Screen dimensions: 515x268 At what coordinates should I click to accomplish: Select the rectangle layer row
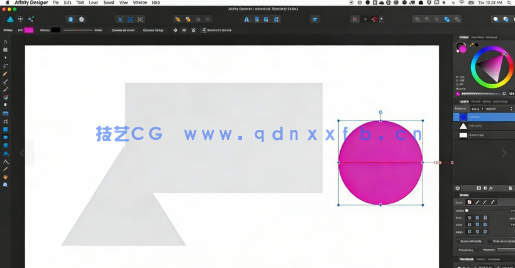point(484,135)
